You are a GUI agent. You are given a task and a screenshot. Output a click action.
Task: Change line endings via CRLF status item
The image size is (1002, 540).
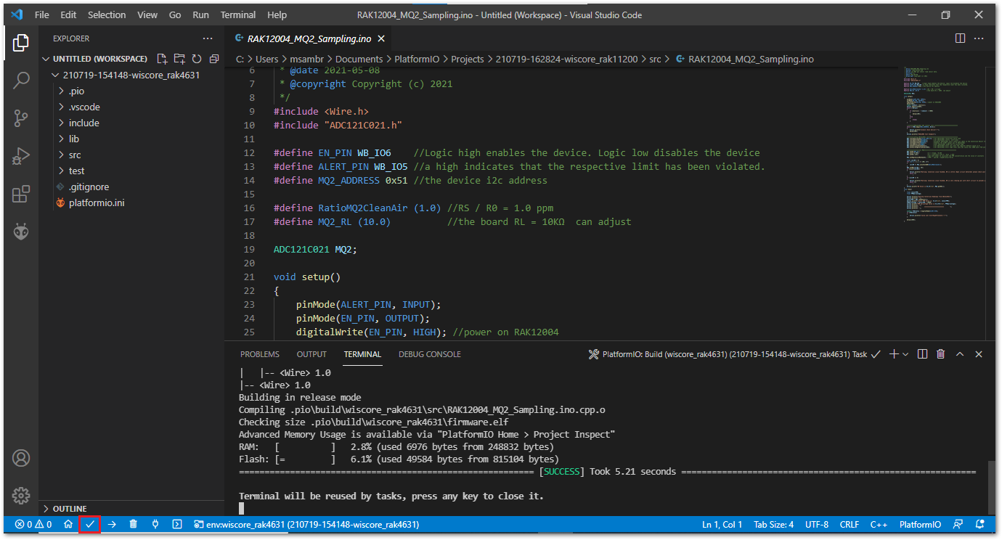850,524
